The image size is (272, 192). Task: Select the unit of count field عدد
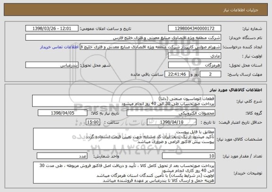(62, 156)
